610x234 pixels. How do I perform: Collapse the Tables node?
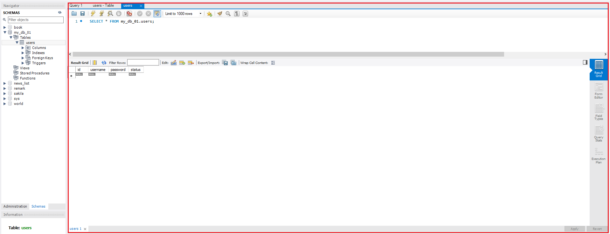click(11, 38)
